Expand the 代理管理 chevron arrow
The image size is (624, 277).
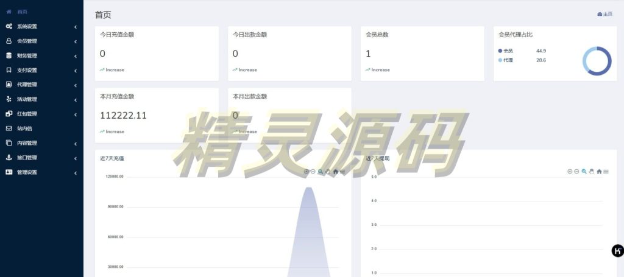click(75, 85)
